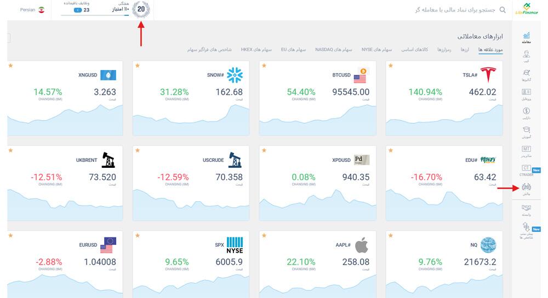Switch to the NYSE stocks tab
The height and width of the screenshot is (298, 548).
(377, 50)
